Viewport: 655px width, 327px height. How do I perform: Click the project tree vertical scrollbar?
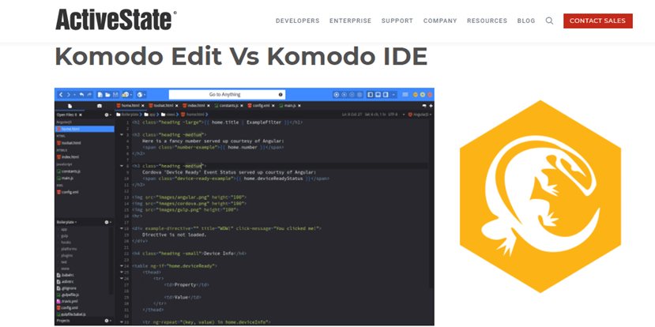(x=111, y=261)
